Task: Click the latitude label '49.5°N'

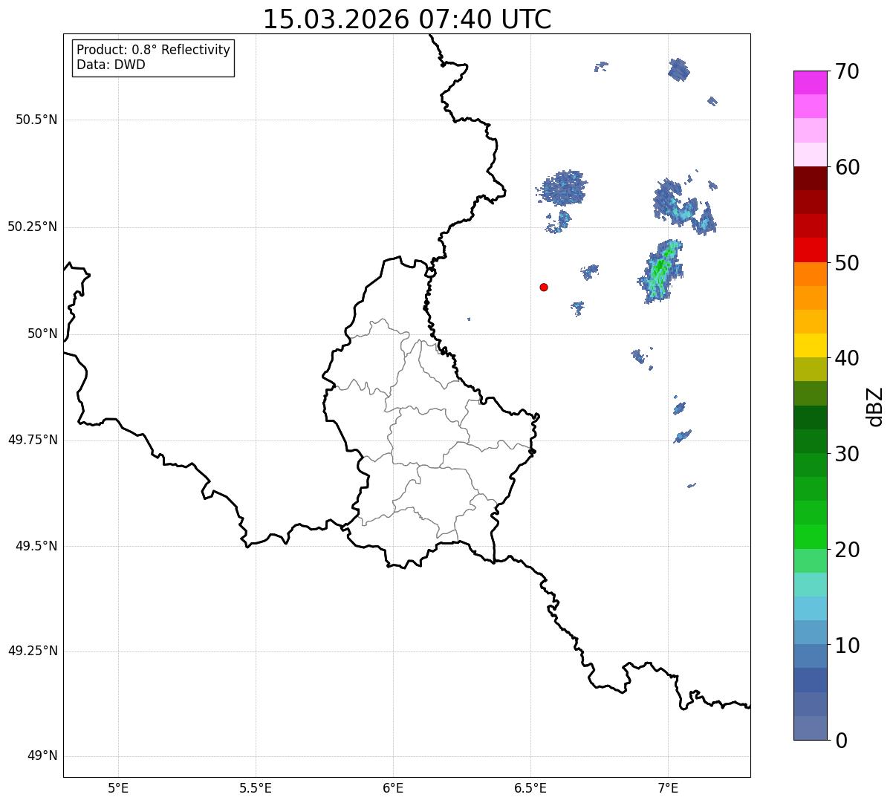Action: point(36,546)
